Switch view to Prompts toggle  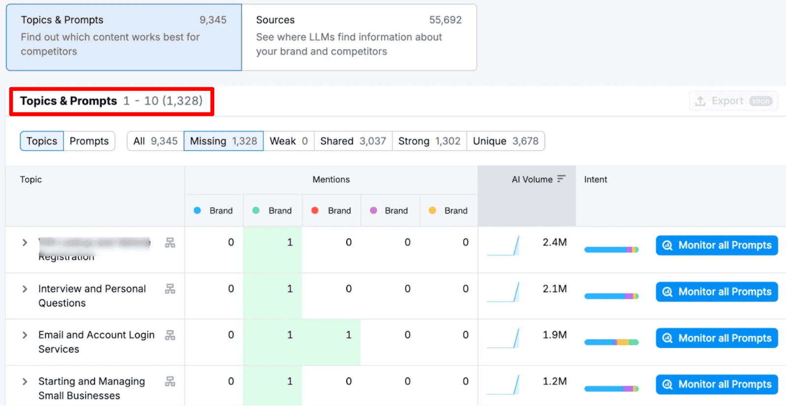(89, 141)
